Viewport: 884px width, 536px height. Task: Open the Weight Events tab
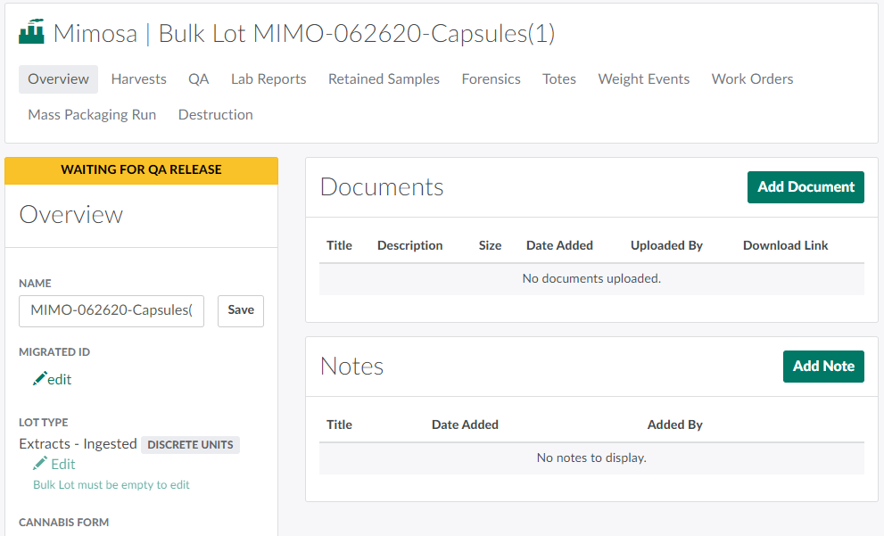(643, 79)
